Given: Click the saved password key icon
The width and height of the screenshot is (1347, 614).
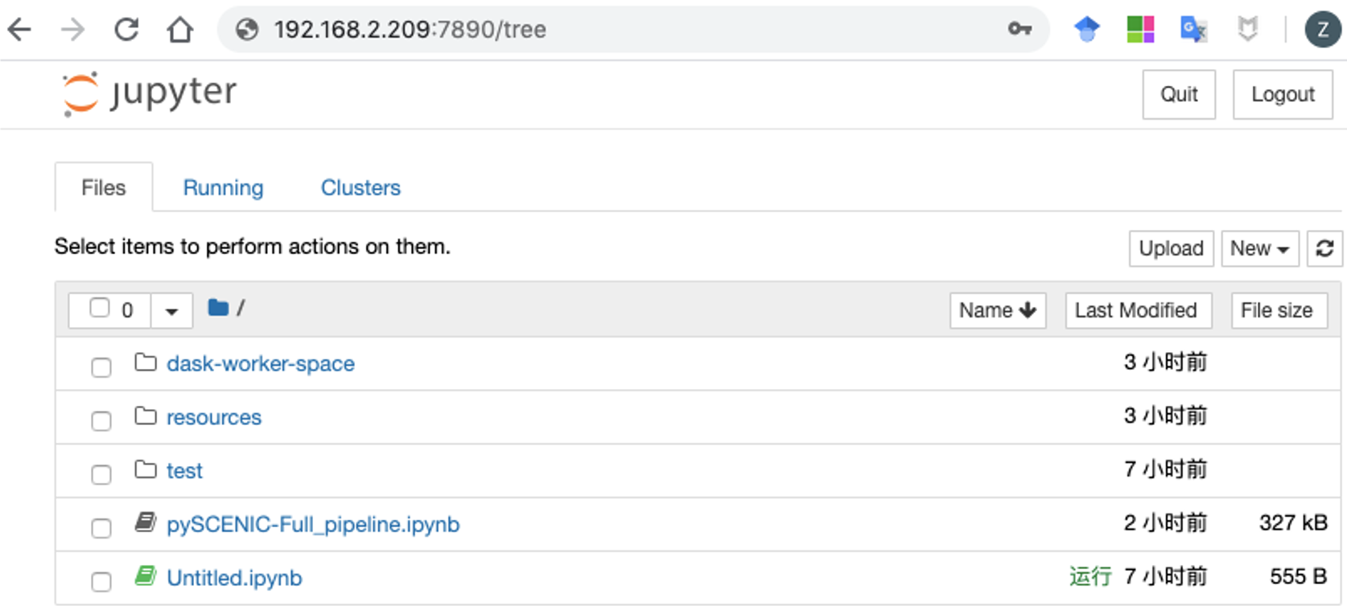Looking at the screenshot, I should 1020,30.
